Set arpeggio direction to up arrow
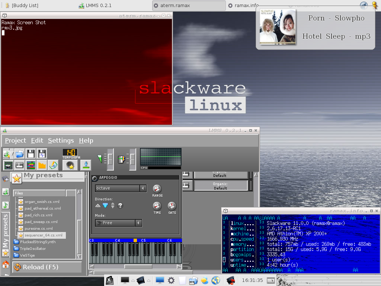The height and width of the screenshot is (286, 381). [x=98, y=206]
